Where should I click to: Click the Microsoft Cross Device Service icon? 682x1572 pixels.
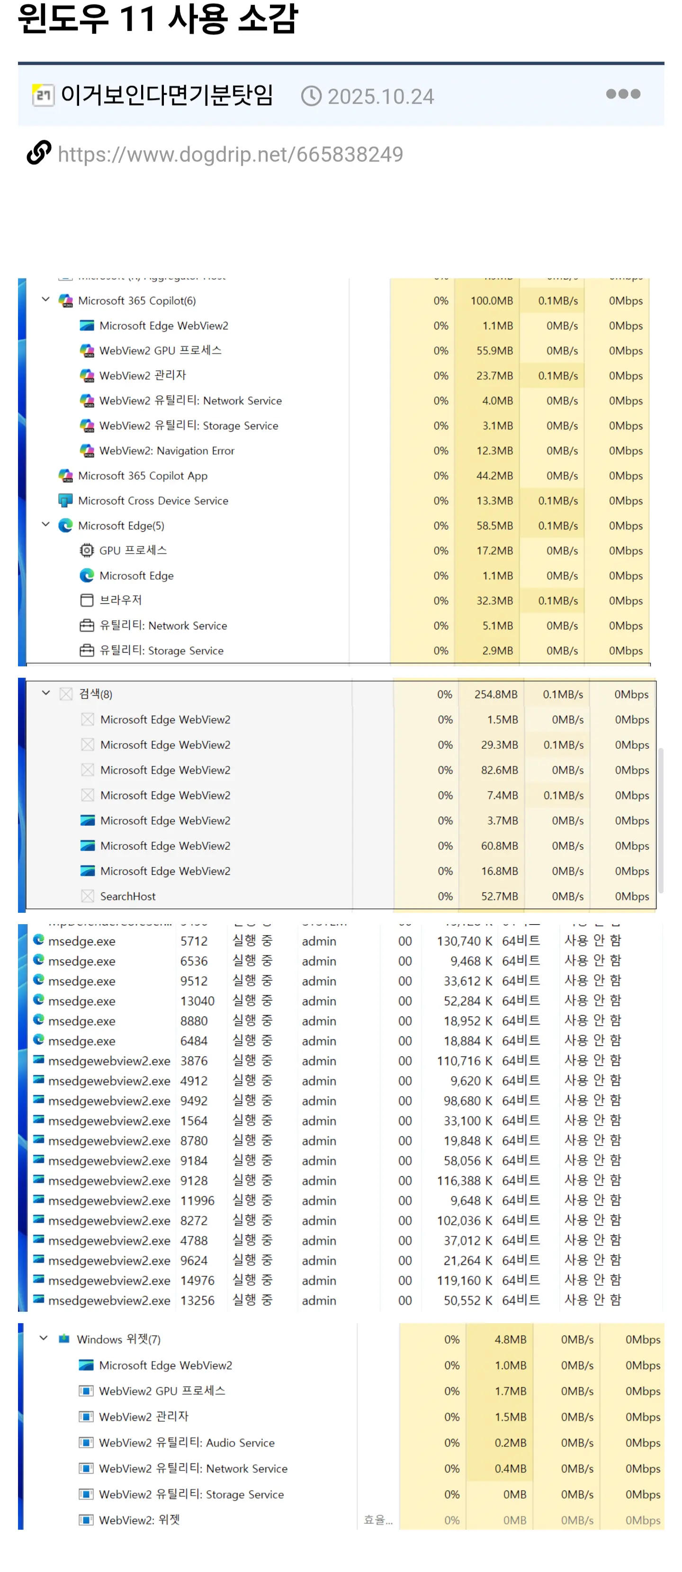coord(65,501)
